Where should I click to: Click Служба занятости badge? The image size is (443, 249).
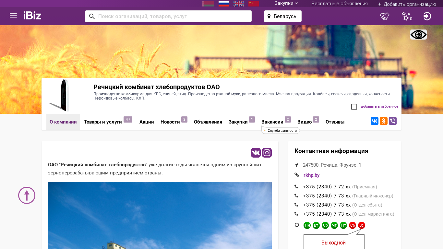tap(281, 131)
